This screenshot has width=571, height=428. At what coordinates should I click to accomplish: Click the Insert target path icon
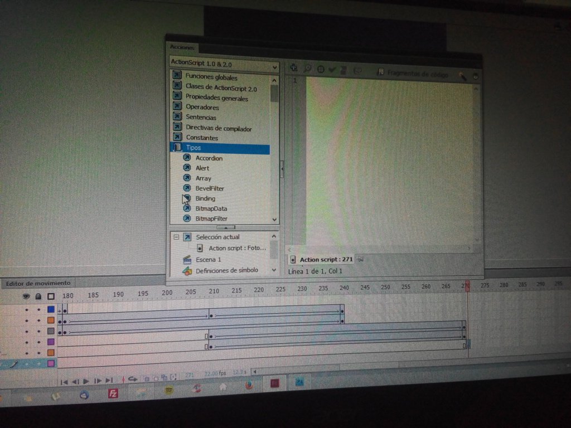tap(321, 67)
